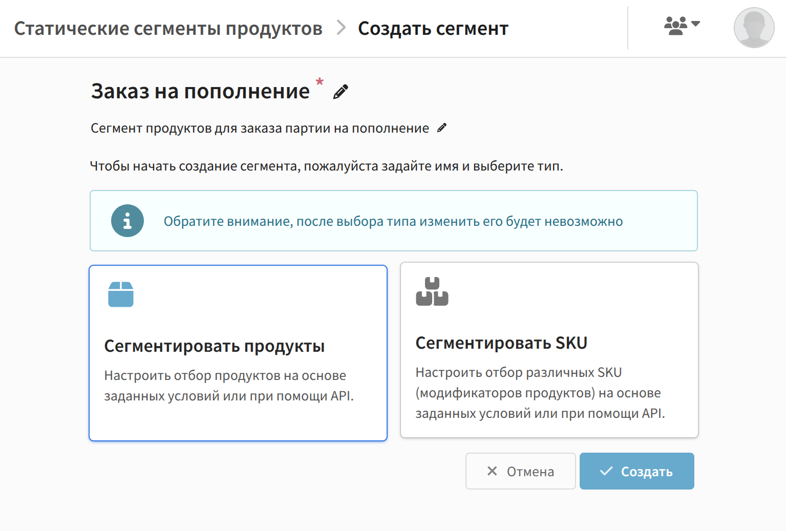The height and width of the screenshot is (531, 786).
Task: Click the users group icon in the header
Action: tap(675, 25)
